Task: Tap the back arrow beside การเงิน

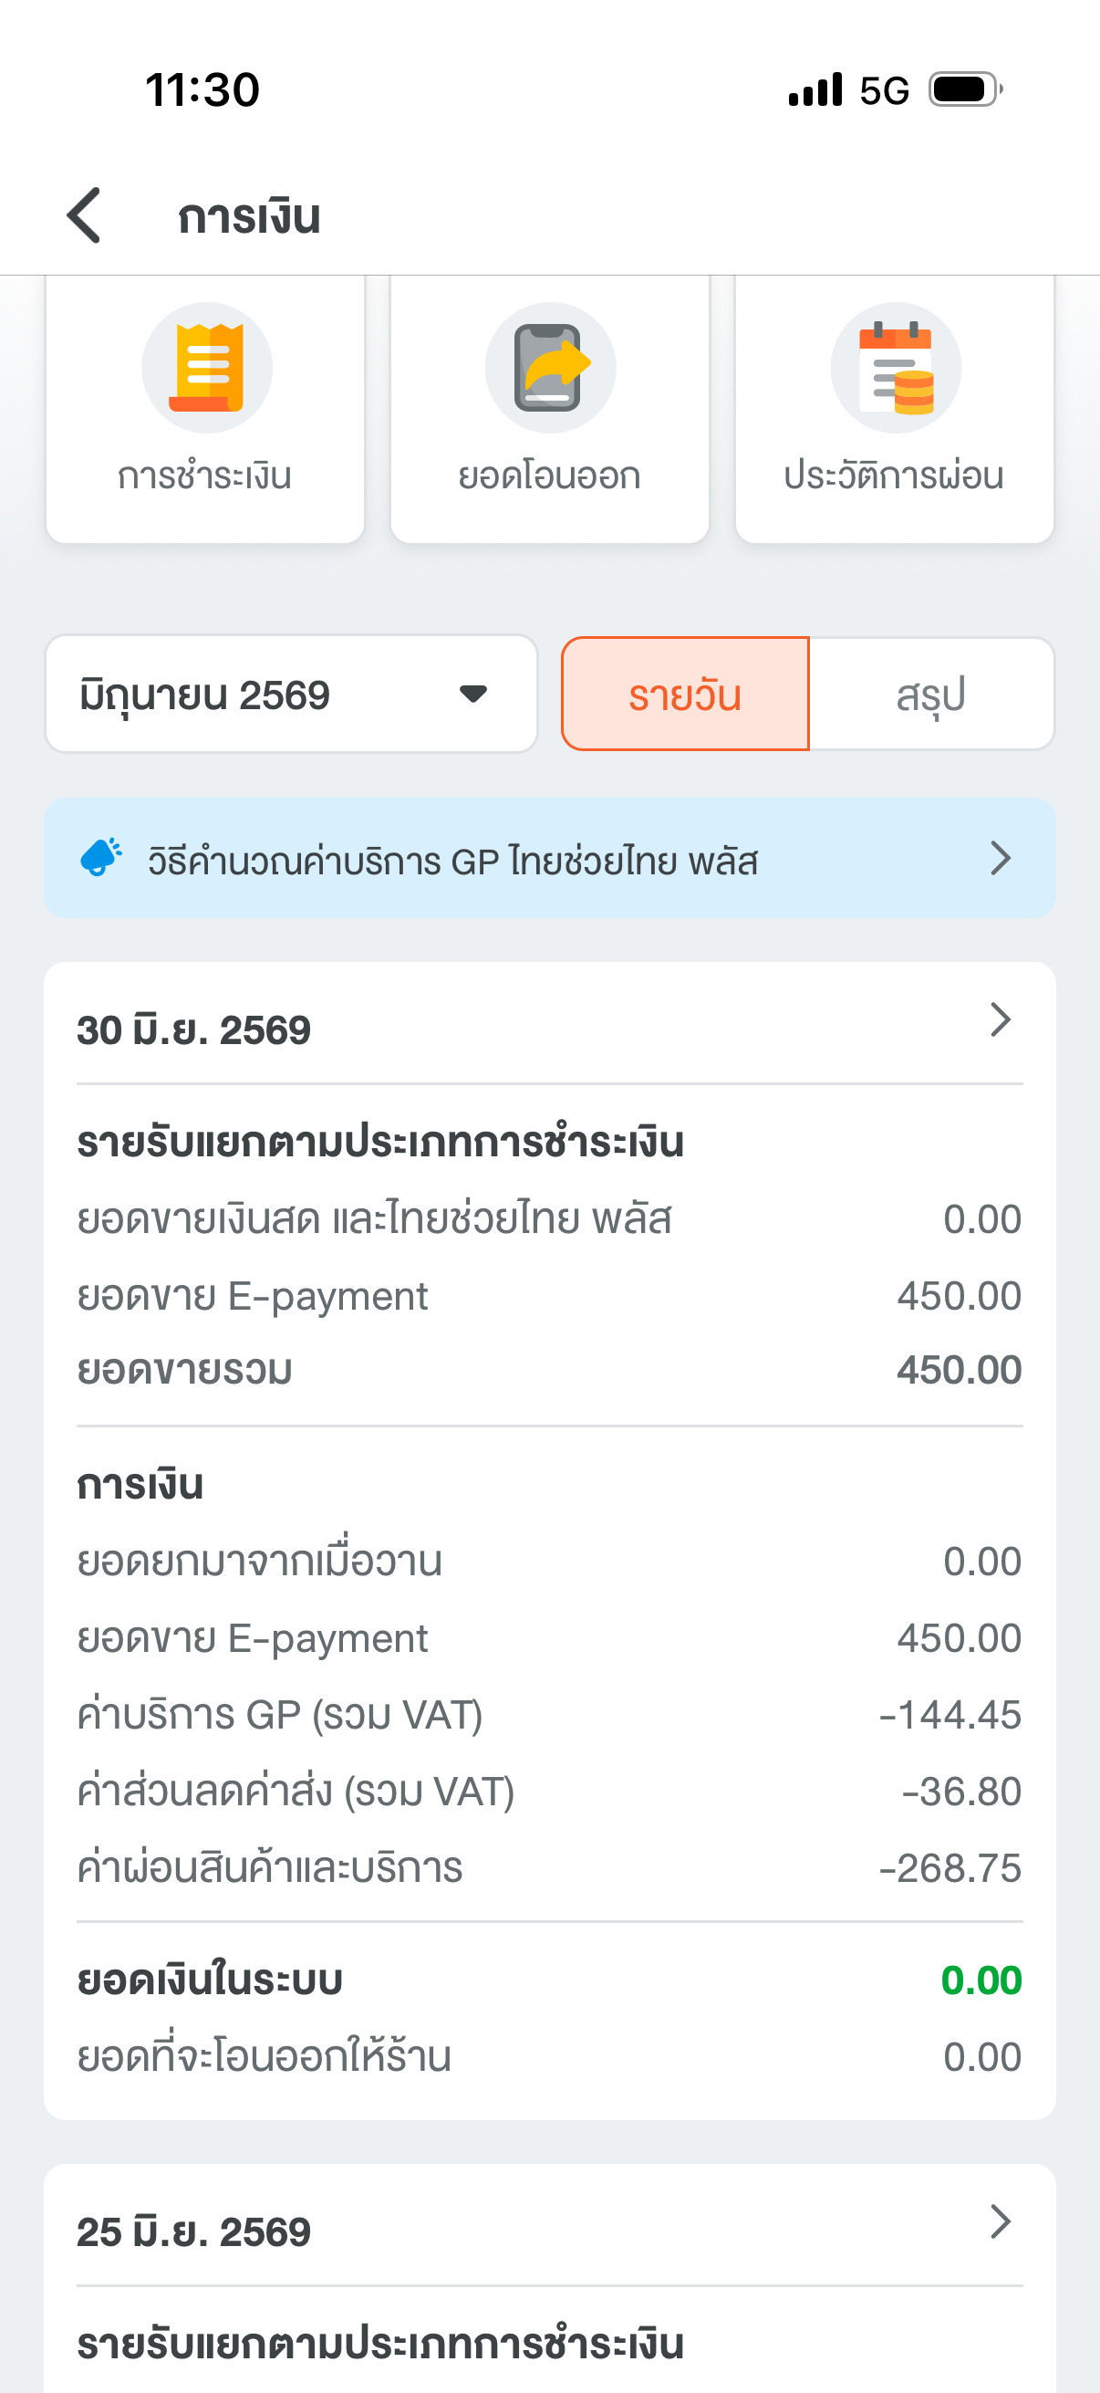Action: click(x=84, y=215)
